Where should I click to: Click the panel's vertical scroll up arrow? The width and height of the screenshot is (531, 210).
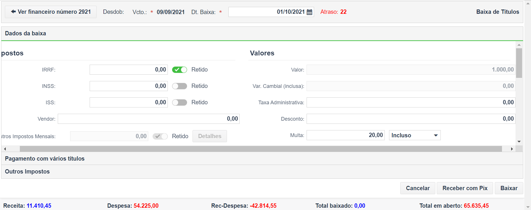519,45
